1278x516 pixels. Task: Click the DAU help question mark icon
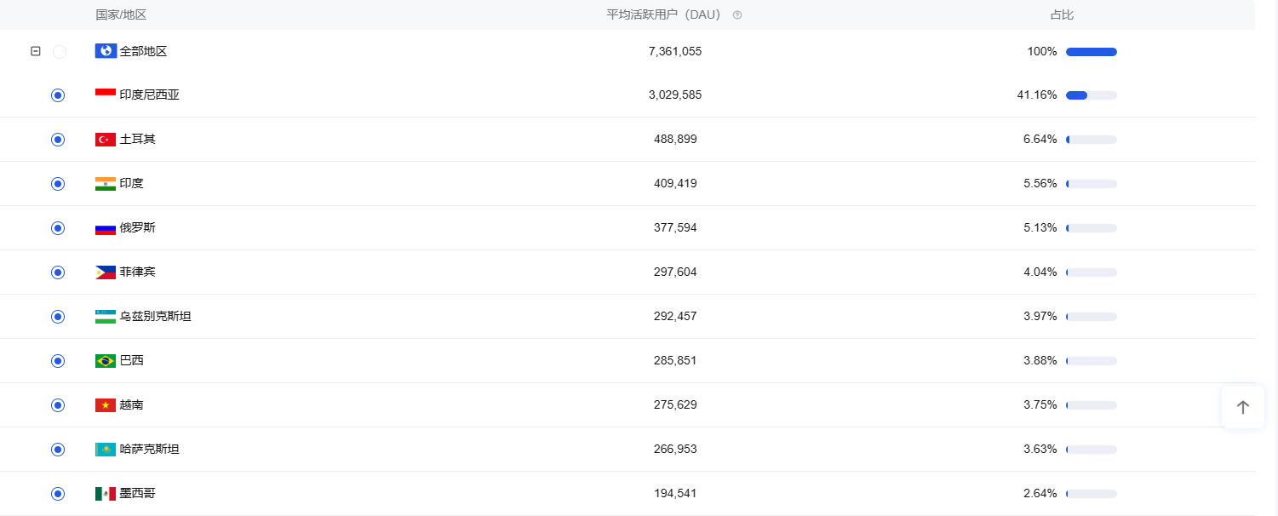(737, 15)
